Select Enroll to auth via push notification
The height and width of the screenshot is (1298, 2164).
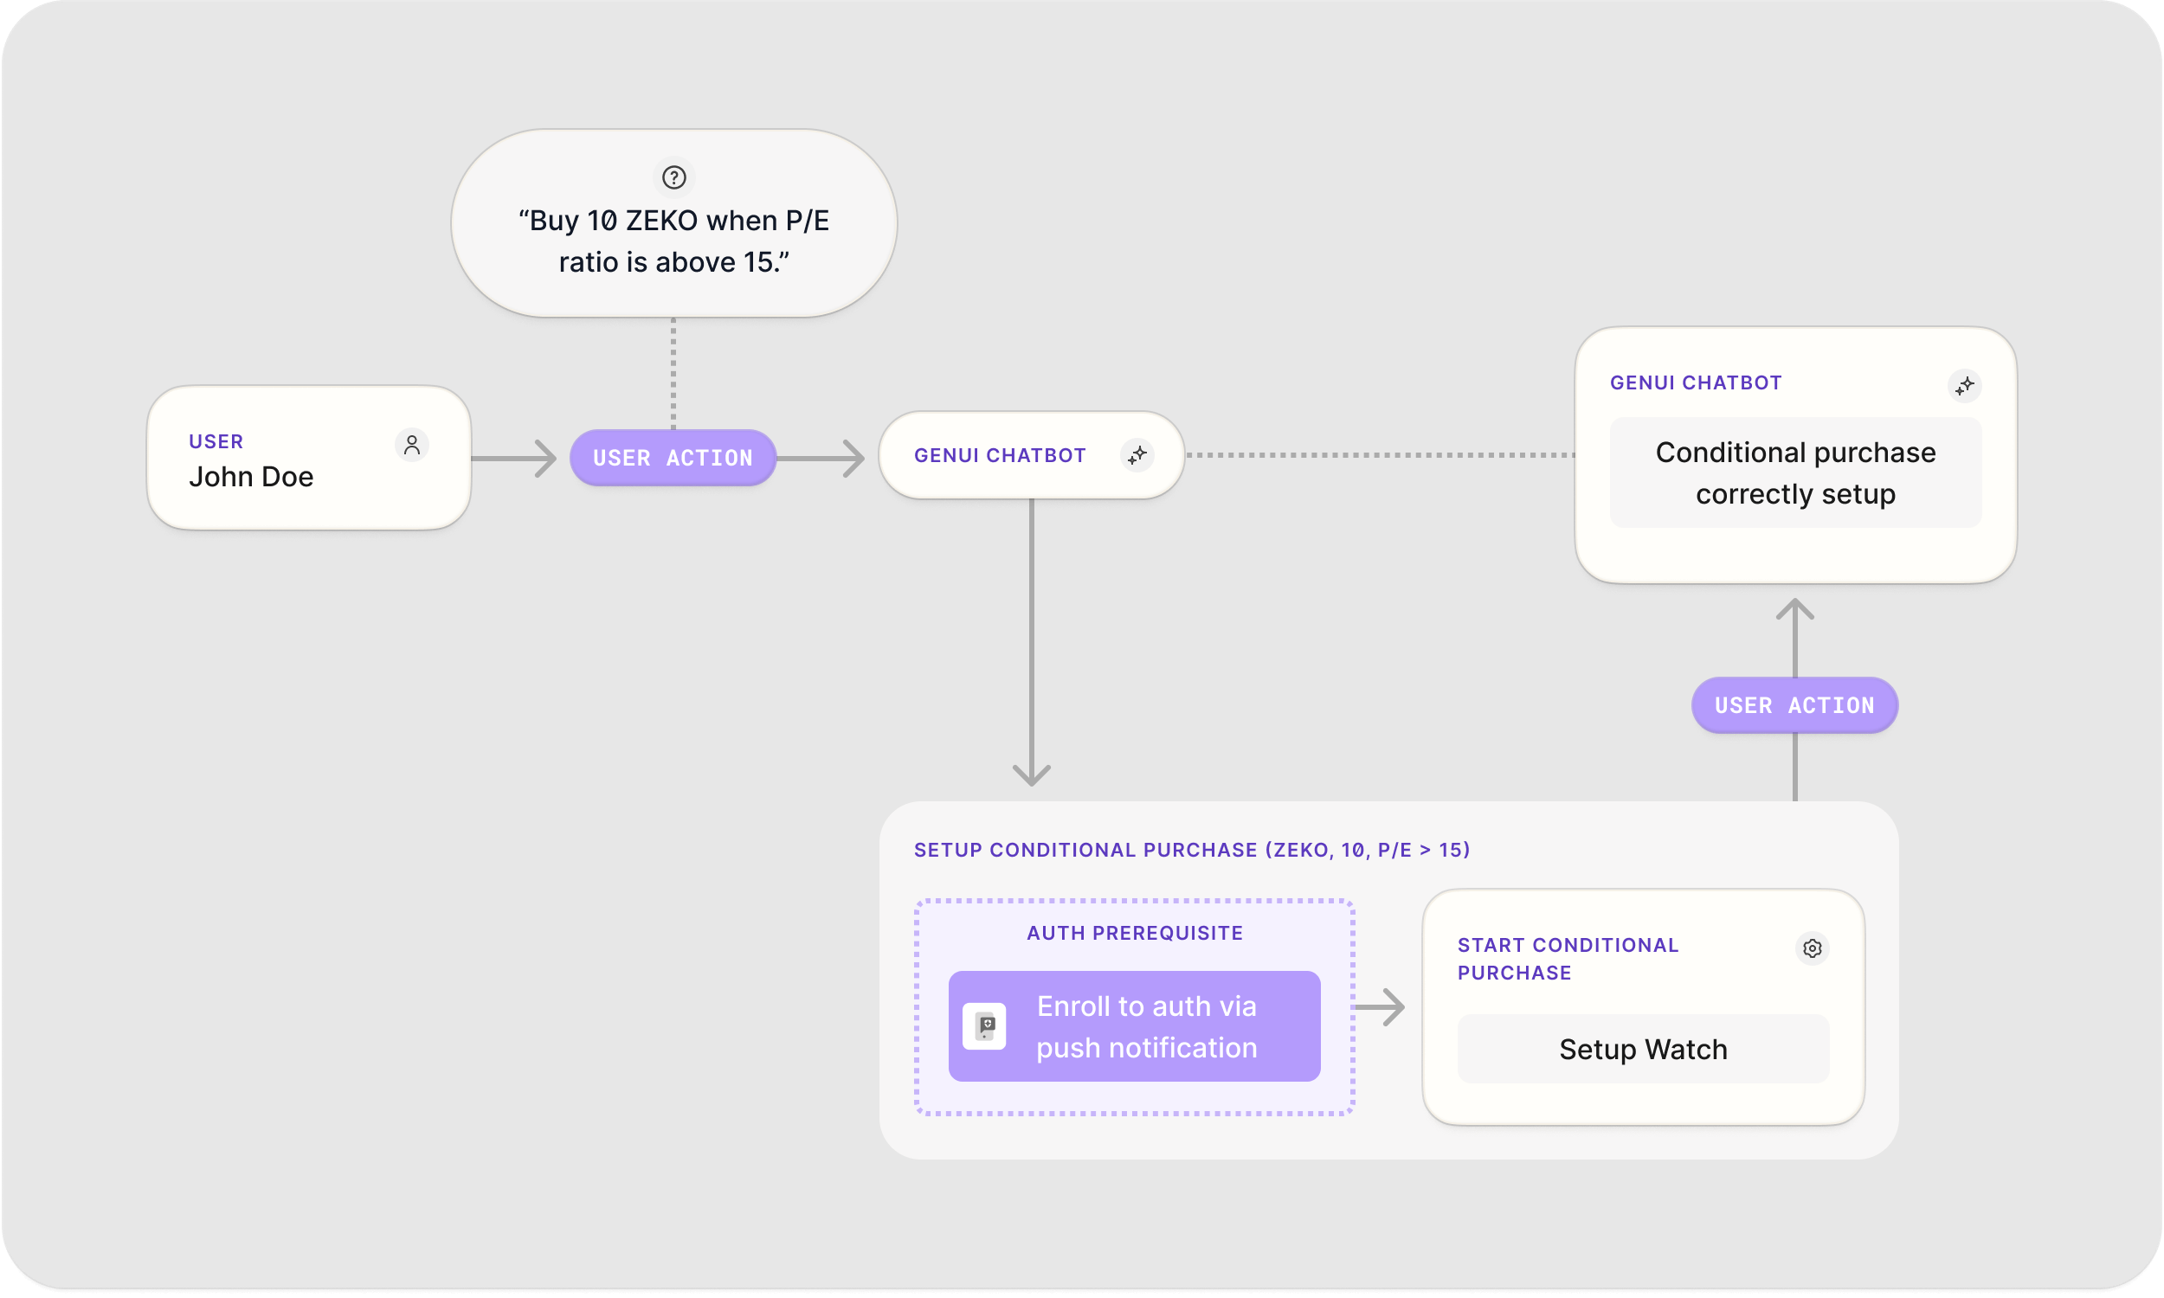click(x=1135, y=1027)
